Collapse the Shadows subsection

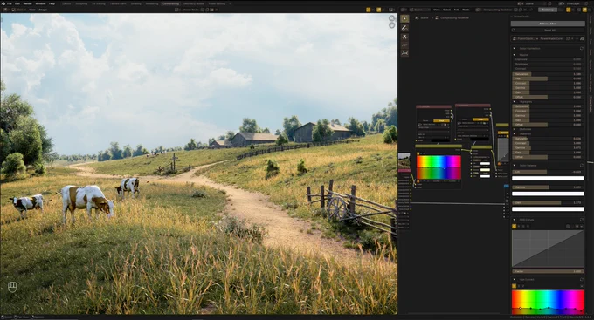click(515, 134)
